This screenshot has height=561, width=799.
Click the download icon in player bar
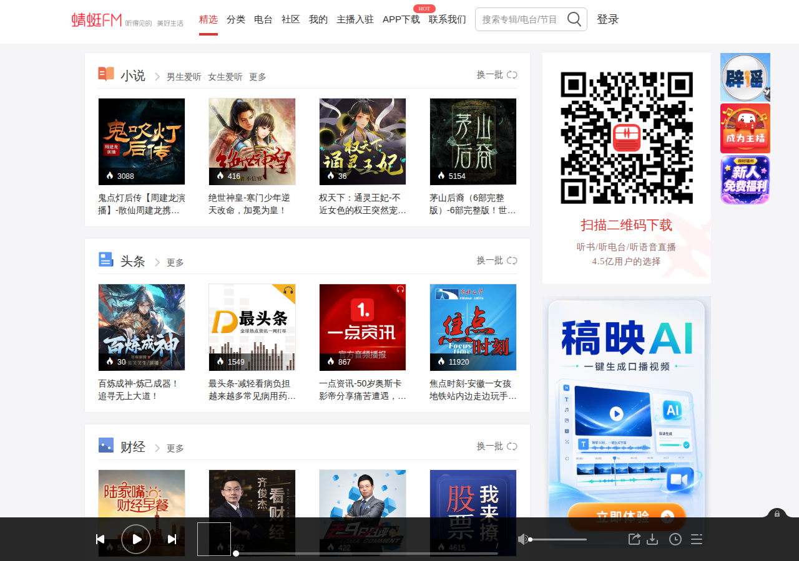(653, 539)
